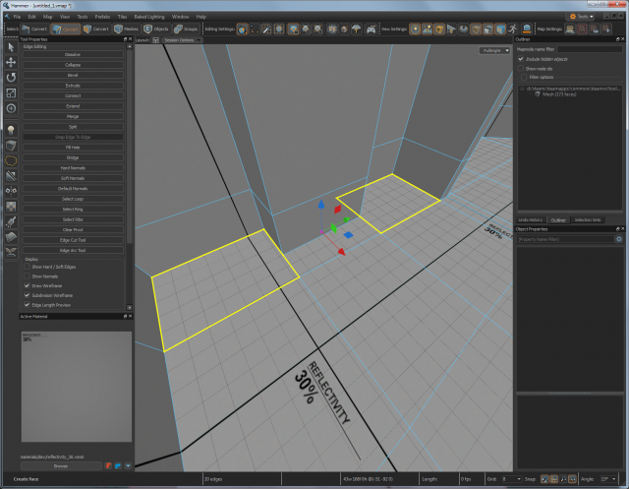This screenshot has height=489, width=629.
Task: Select the Paint brush tool
Action: [x=11, y=221]
